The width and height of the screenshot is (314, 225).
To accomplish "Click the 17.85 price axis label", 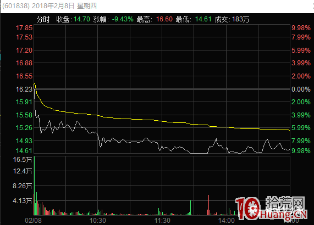I will tap(24, 28).
